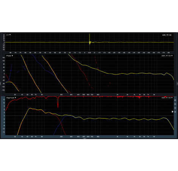Expand the bottom panel chevron below magnitude plot
Viewport: 178px width, 171px height.
pyautogui.click(x=84, y=139)
